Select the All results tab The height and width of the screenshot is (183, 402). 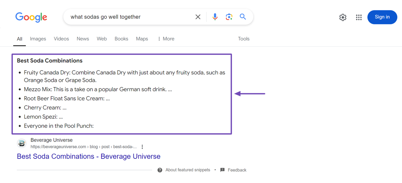(x=20, y=39)
